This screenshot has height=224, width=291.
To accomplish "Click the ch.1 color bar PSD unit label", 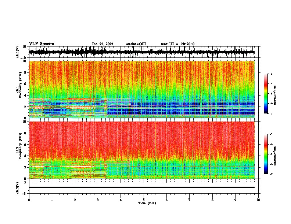I will tap(275, 96).
